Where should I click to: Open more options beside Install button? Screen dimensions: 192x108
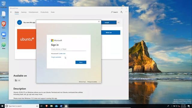coord(118,22)
